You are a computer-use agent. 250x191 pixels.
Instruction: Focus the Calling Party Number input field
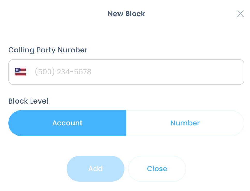pyautogui.click(x=126, y=72)
